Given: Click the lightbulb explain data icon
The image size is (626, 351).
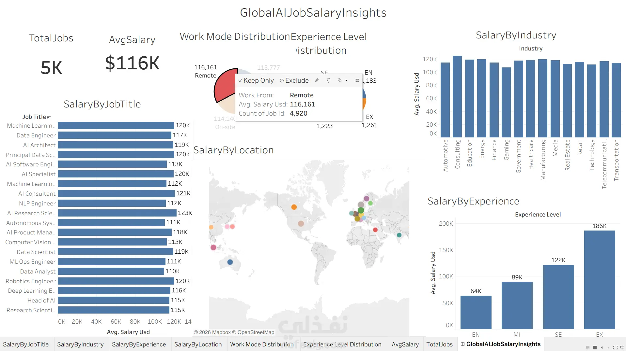Looking at the screenshot, I should [329, 80].
